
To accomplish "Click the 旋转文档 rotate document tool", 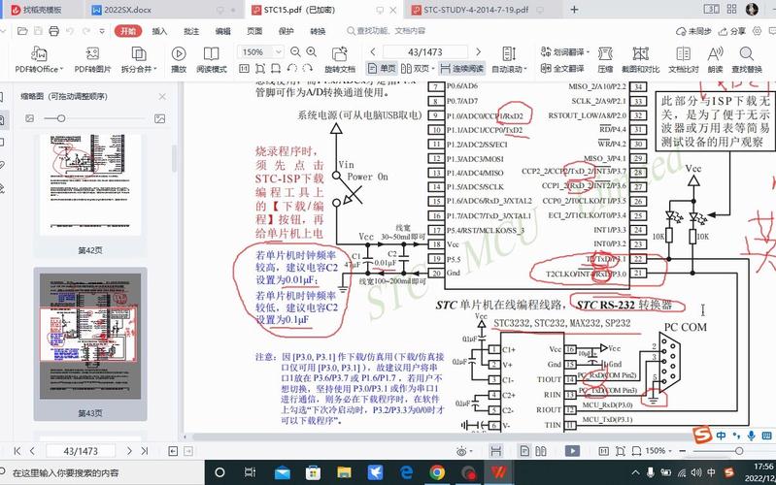I will coord(340,59).
